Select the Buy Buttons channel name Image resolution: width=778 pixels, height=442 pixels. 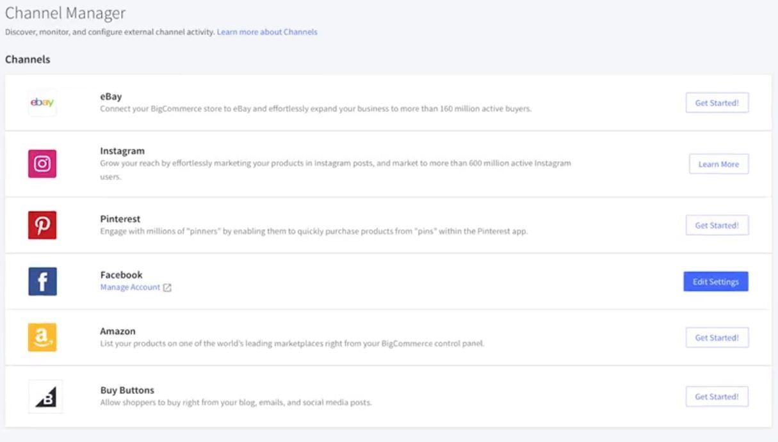[x=127, y=390]
